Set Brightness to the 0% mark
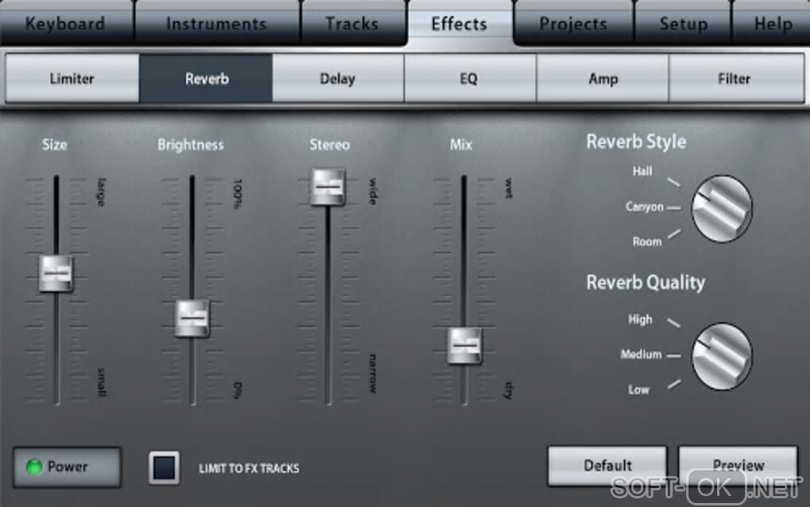The image size is (810, 507). point(237,389)
